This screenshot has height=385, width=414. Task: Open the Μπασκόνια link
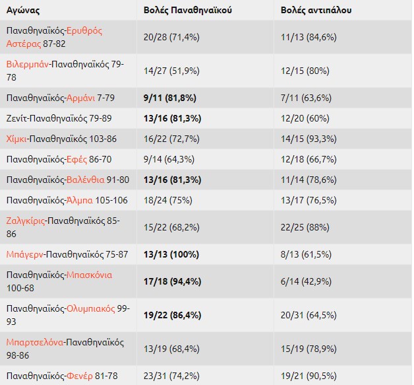coord(89,275)
